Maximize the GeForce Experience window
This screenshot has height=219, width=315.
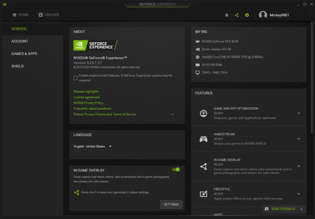(x=305, y=4)
